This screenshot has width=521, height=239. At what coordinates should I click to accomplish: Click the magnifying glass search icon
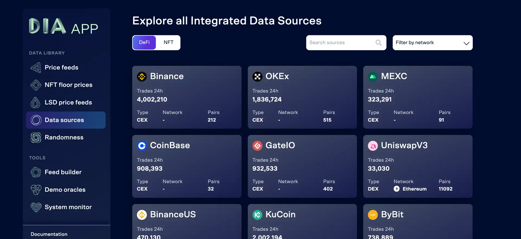(x=378, y=43)
